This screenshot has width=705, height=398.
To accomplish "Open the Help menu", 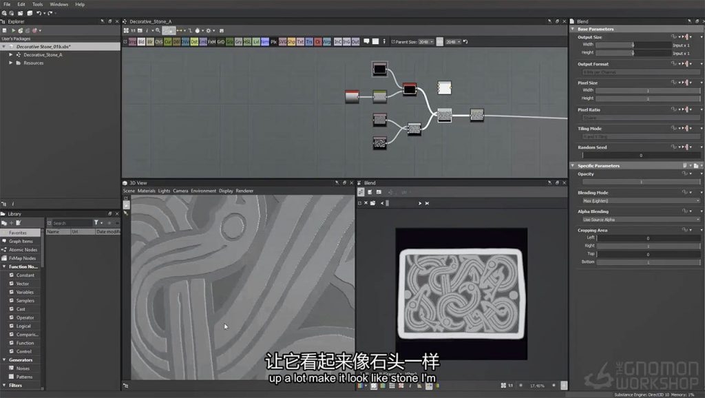I will pos(80,5).
